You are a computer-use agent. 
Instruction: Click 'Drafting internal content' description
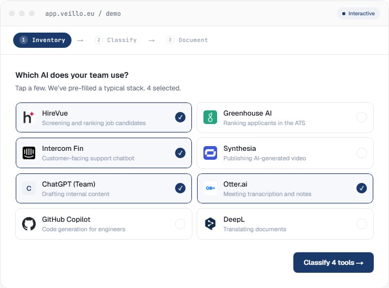point(76,194)
